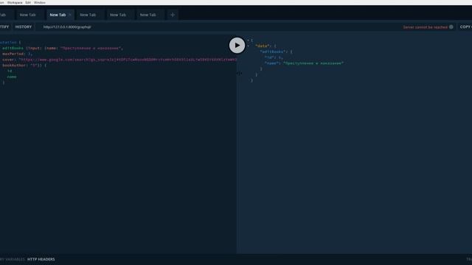Click the "id" key in response

coord(269,57)
